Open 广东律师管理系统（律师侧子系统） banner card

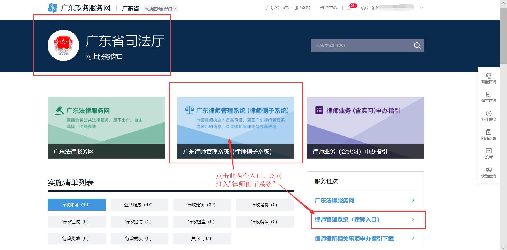tap(236, 128)
